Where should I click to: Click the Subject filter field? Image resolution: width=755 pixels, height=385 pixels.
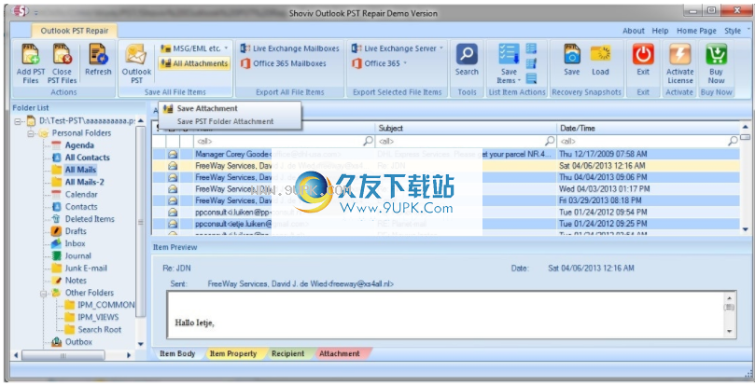(466, 141)
